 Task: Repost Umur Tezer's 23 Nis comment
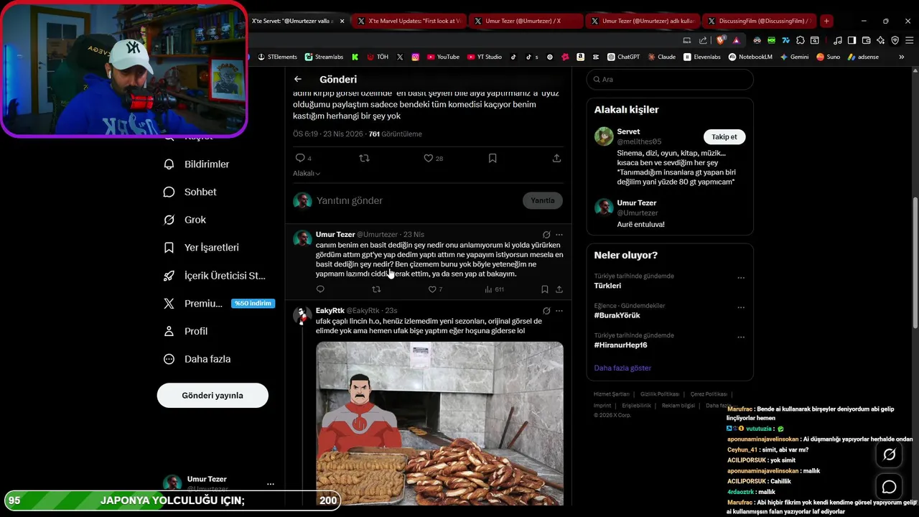point(376,289)
